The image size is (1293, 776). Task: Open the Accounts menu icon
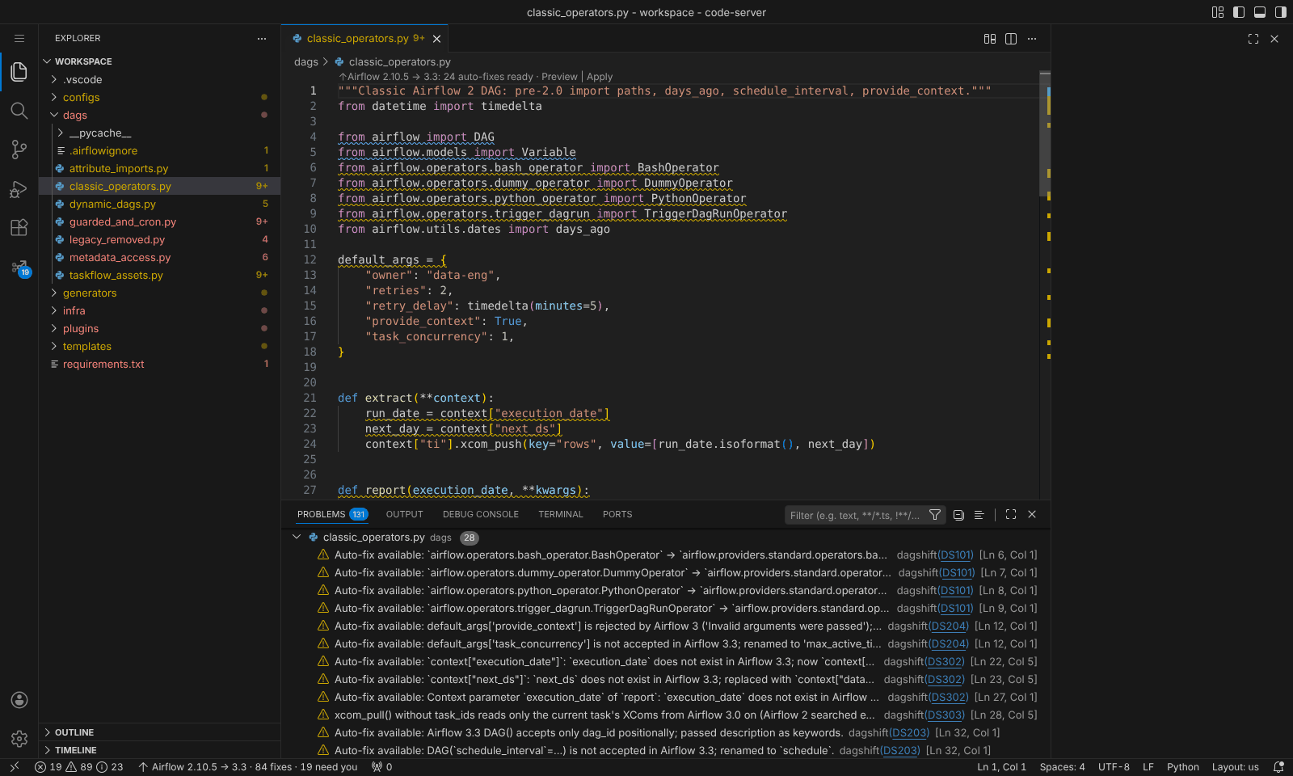(19, 700)
